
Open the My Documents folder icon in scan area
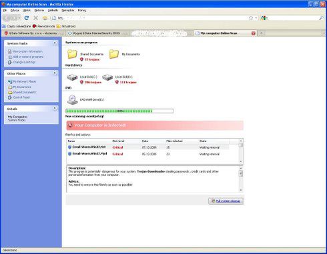click(x=114, y=54)
